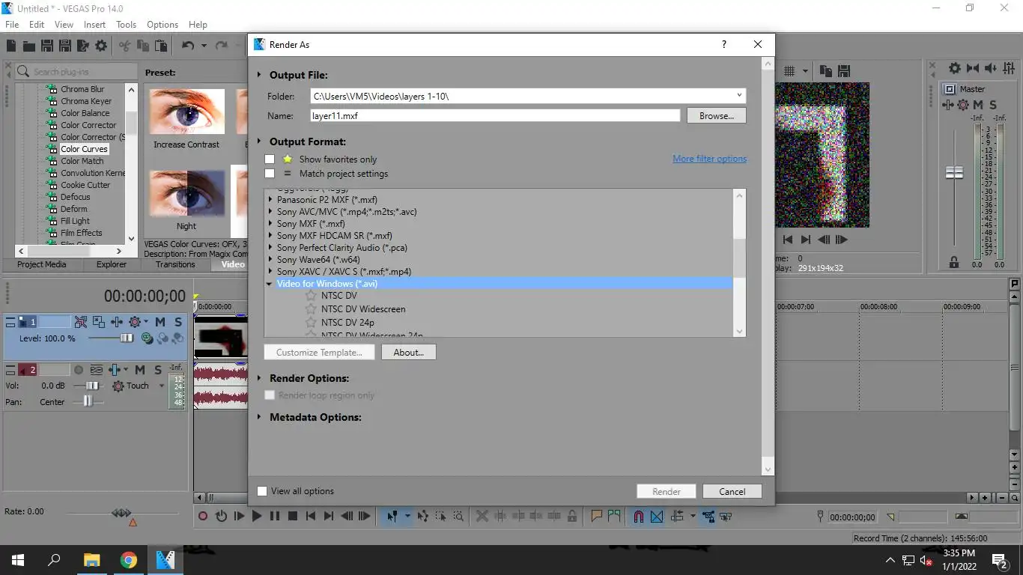This screenshot has width=1023, height=575.
Task: Toggle Master bus Mute button
Action: tap(978, 105)
